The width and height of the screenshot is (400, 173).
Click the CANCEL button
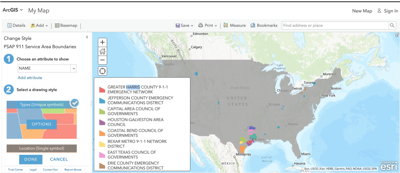point(59,159)
